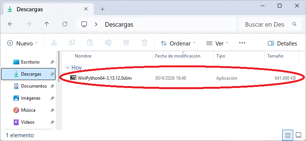Click the Rename icon in toolbar

pyautogui.click(x=108, y=43)
